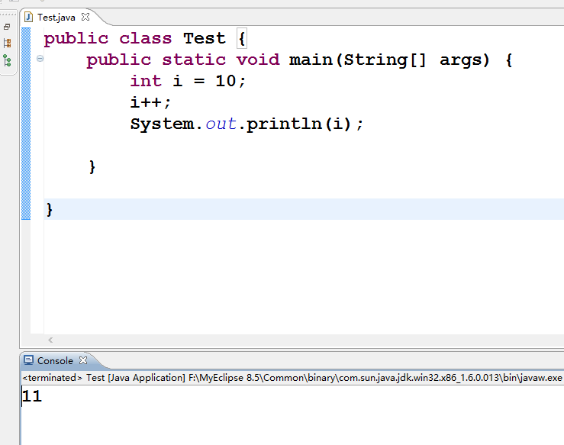Click the vertical blue change ruler strip
The width and height of the screenshot is (564, 445).
pos(26,124)
